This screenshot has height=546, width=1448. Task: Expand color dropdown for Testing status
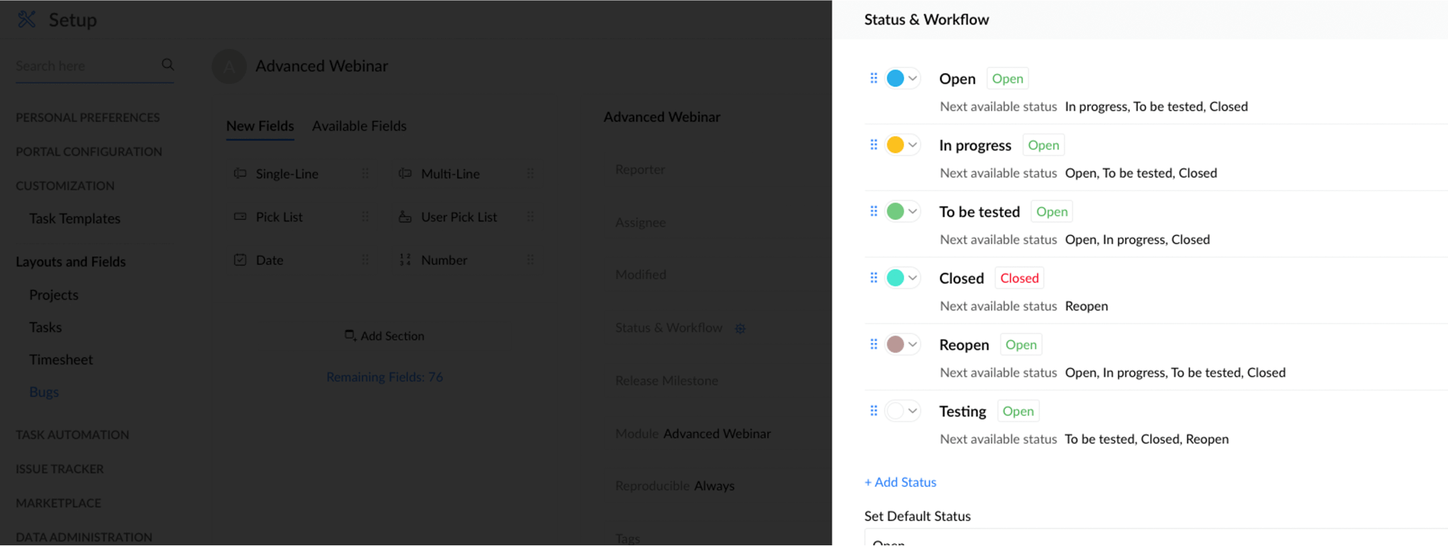pos(913,411)
